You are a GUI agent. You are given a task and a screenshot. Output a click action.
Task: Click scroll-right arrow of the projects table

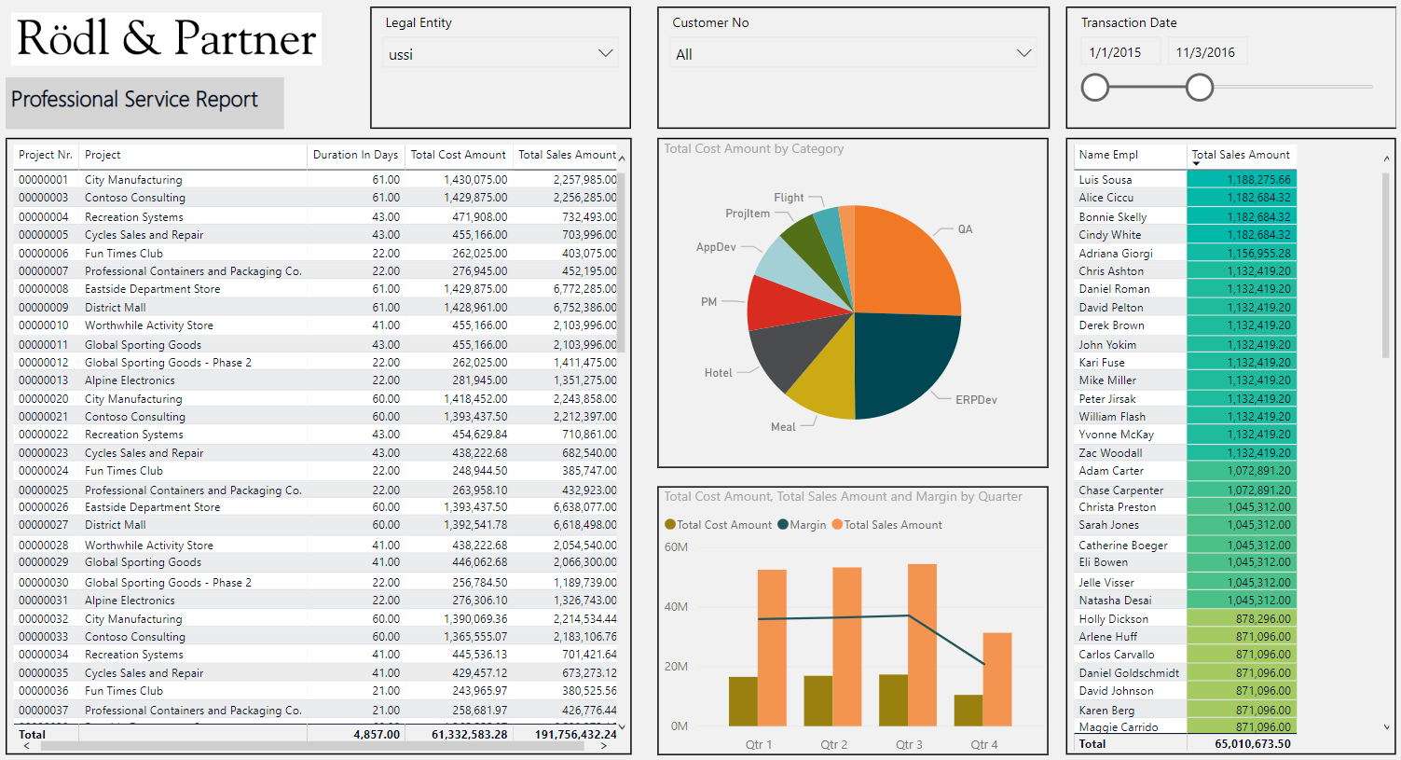coord(604,746)
